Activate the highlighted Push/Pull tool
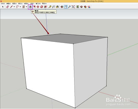 (30, 7)
